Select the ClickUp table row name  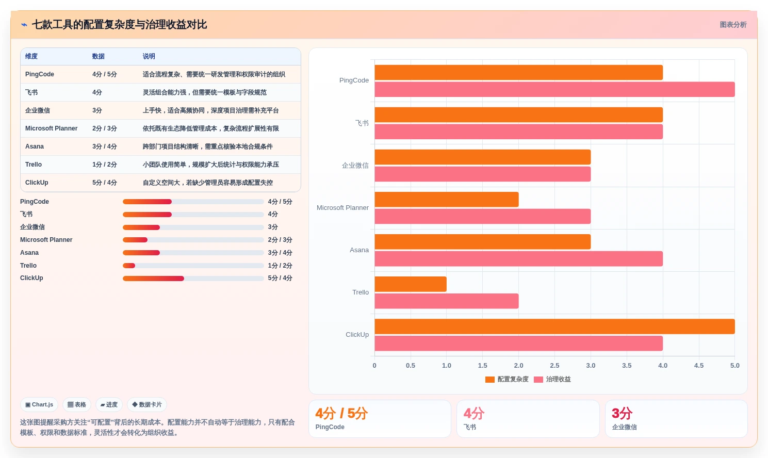[37, 183]
